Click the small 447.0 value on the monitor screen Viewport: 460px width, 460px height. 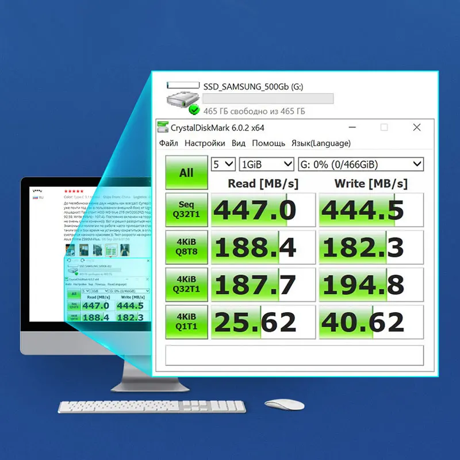[95, 306]
